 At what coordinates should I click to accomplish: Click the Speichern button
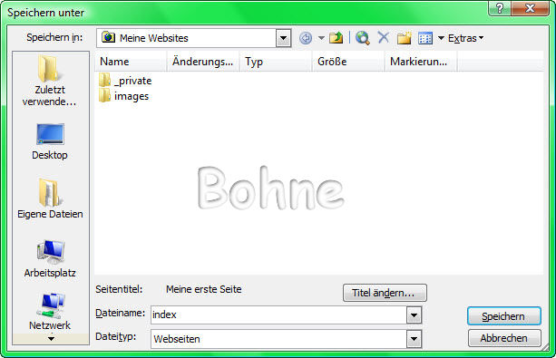coord(504,315)
